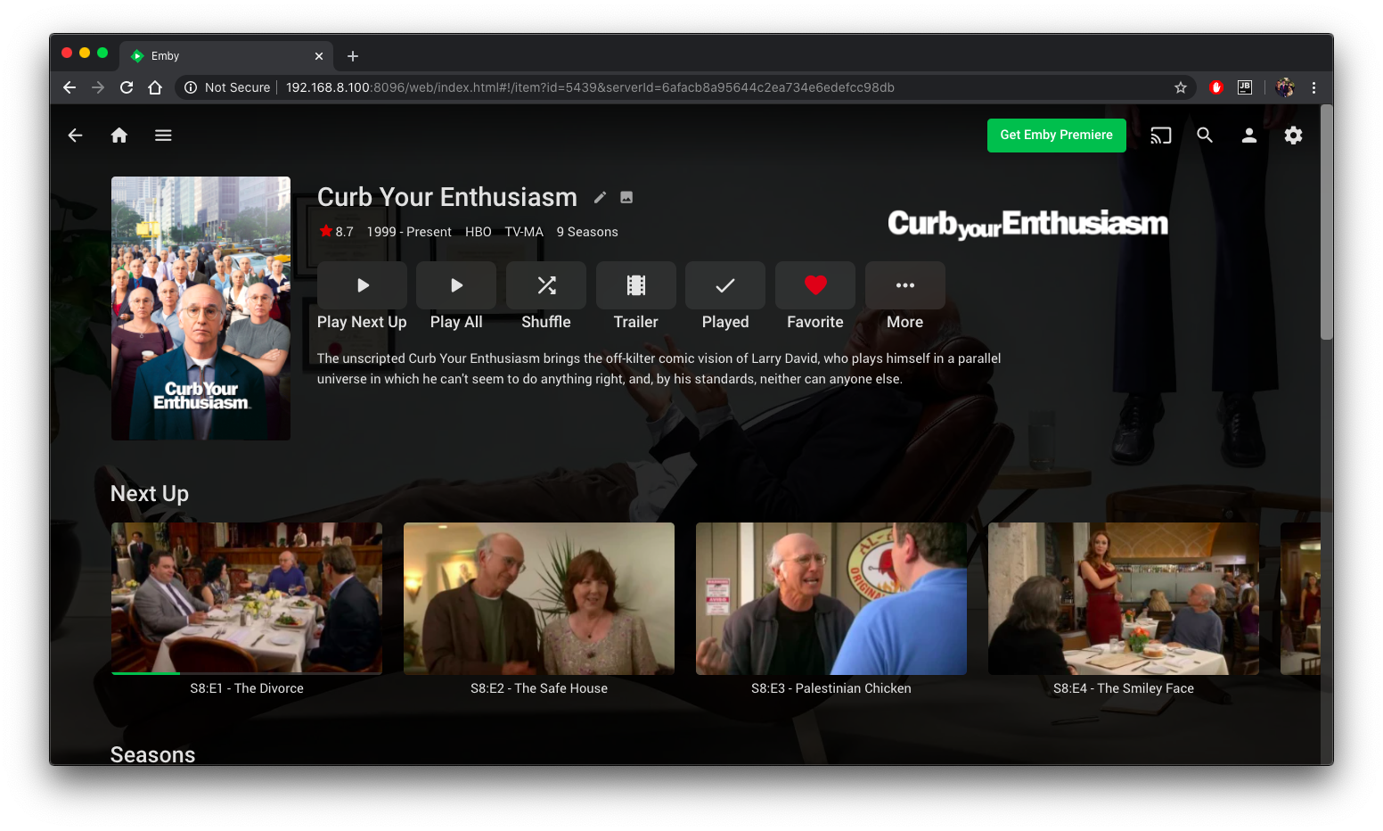1383x831 pixels.
Task: Open the user profile icon
Action: (1248, 136)
